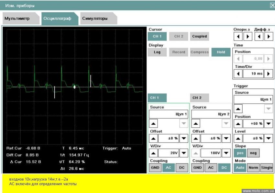Set CH 2 coupling to AC
Screen dimensions: 275x193
211,168
